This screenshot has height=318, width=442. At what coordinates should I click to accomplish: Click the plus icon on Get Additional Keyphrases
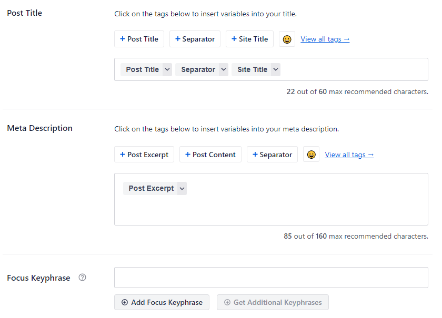[x=228, y=302]
